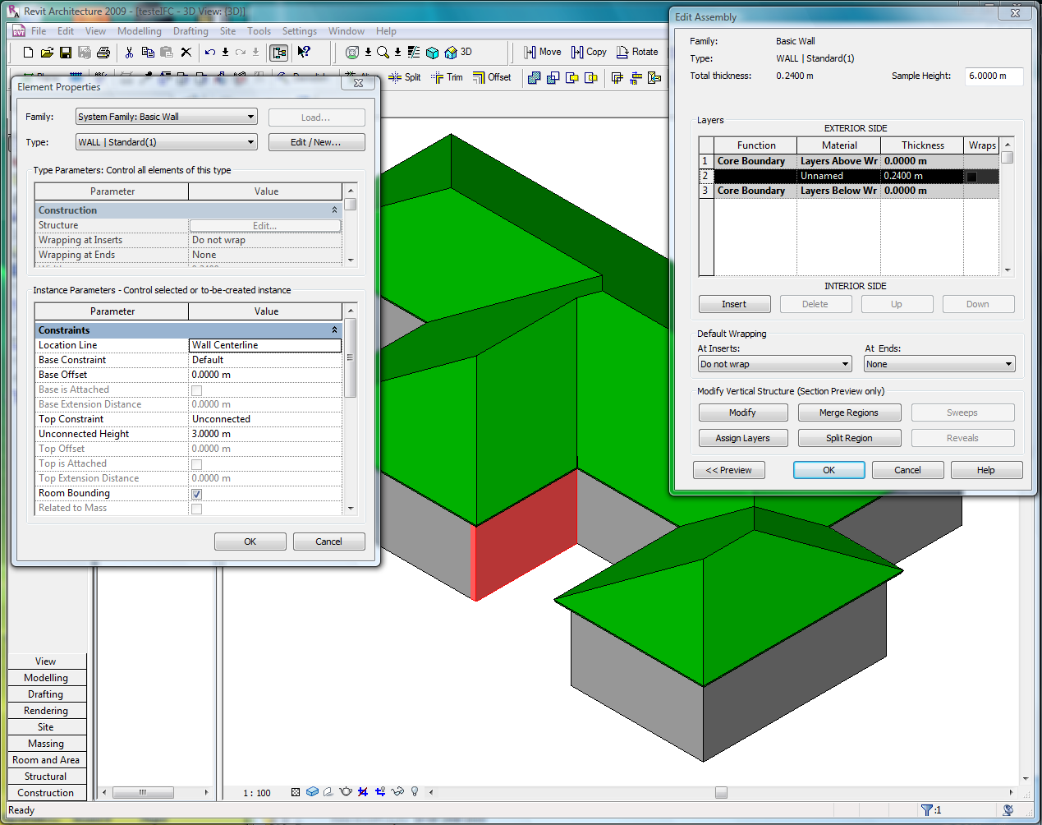Open the undo history dropdown arrow
The width and height of the screenshot is (1042, 825).
tap(225, 52)
